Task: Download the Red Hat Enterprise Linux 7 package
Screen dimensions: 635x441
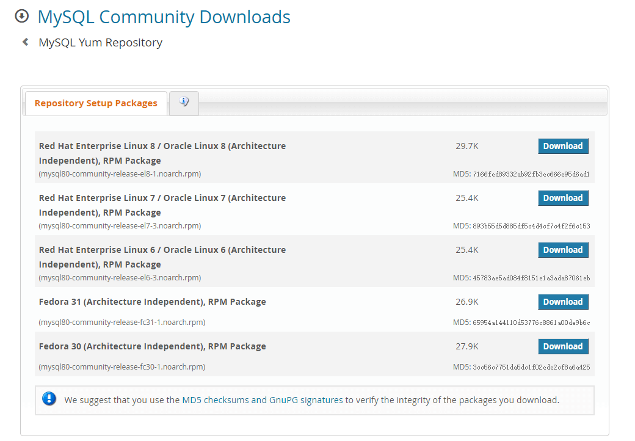Action: 563,198
